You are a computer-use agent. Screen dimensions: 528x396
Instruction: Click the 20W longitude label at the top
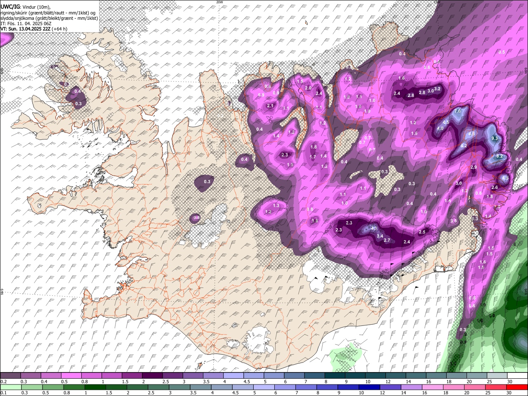(219, 2)
